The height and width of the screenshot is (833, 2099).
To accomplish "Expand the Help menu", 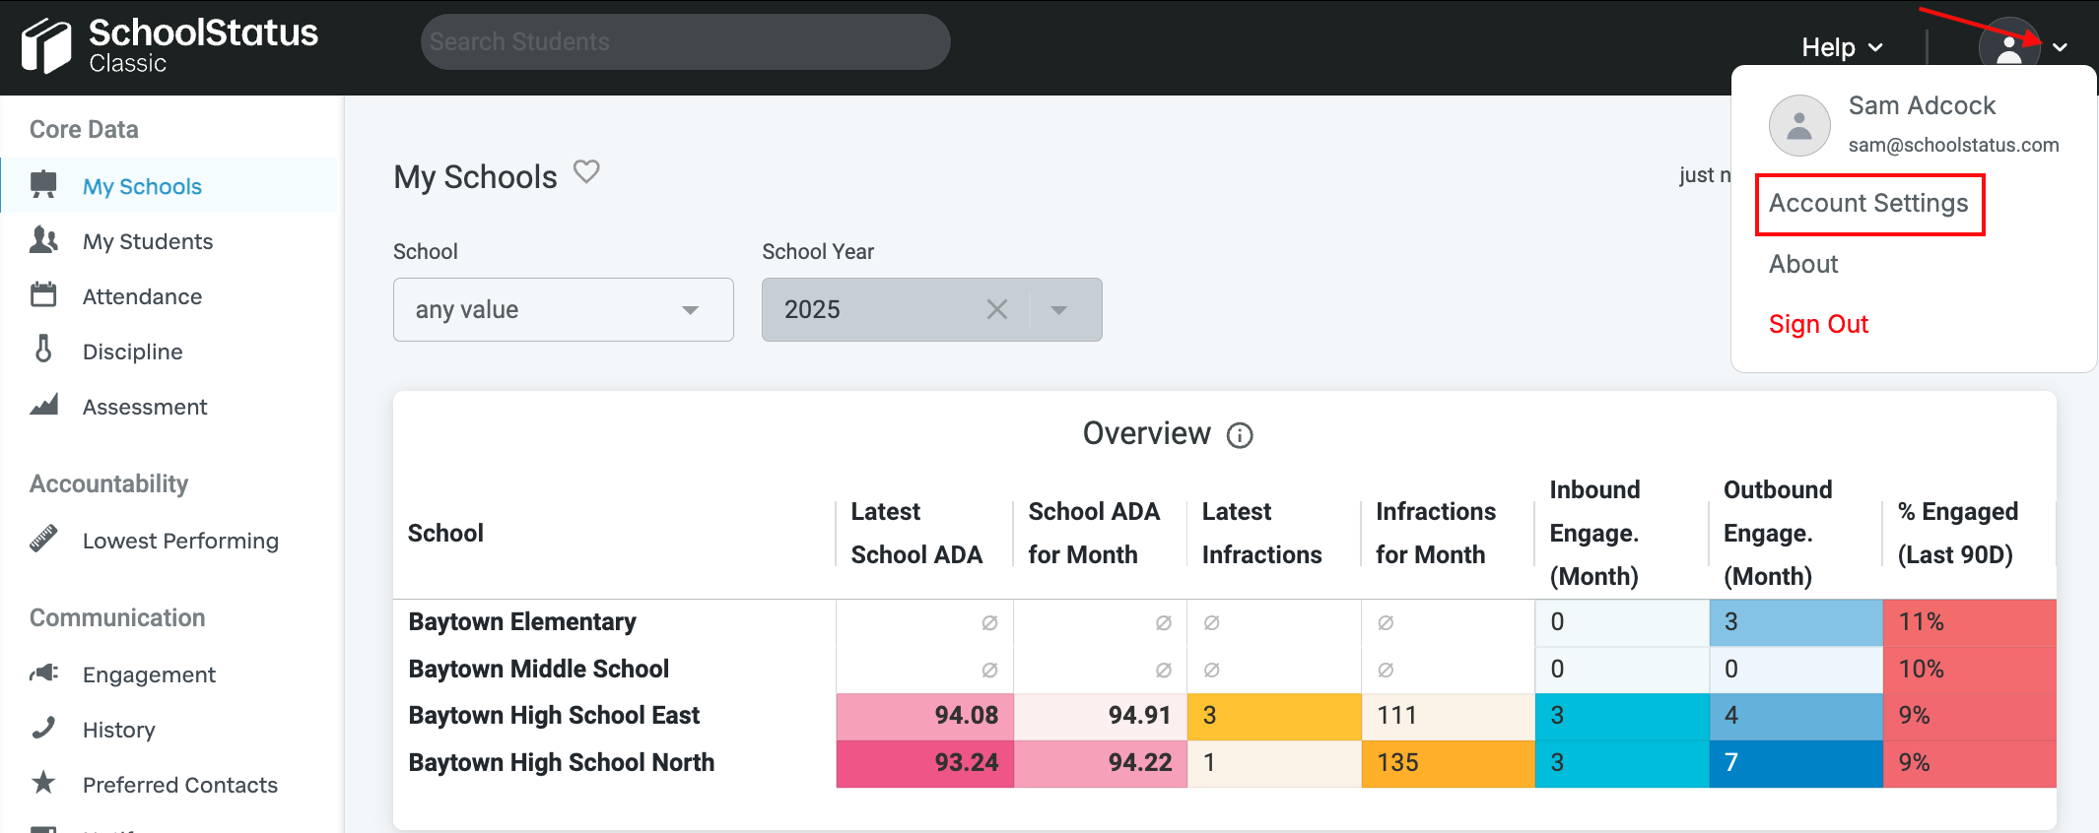I will point(1841,47).
